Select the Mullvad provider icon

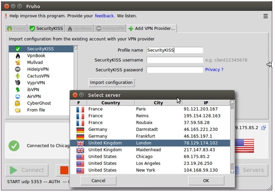pyautogui.click(x=18, y=62)
